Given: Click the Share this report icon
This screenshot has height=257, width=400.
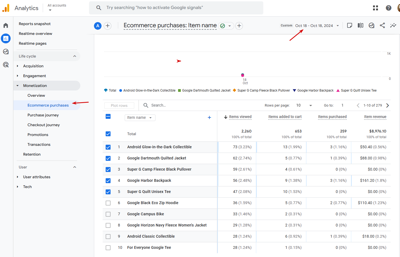Looking at the screenshot, I should pos(382,25).
